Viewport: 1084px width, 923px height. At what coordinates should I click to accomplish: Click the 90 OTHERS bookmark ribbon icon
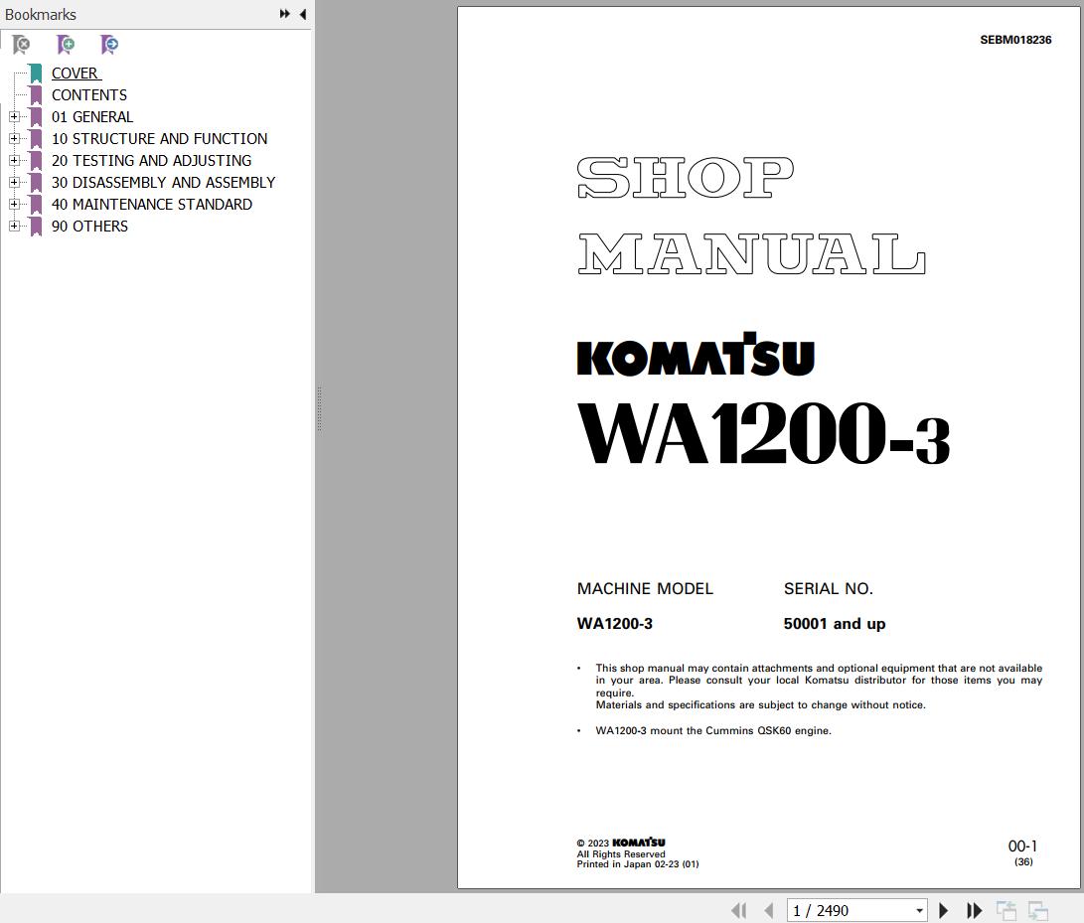36,227
